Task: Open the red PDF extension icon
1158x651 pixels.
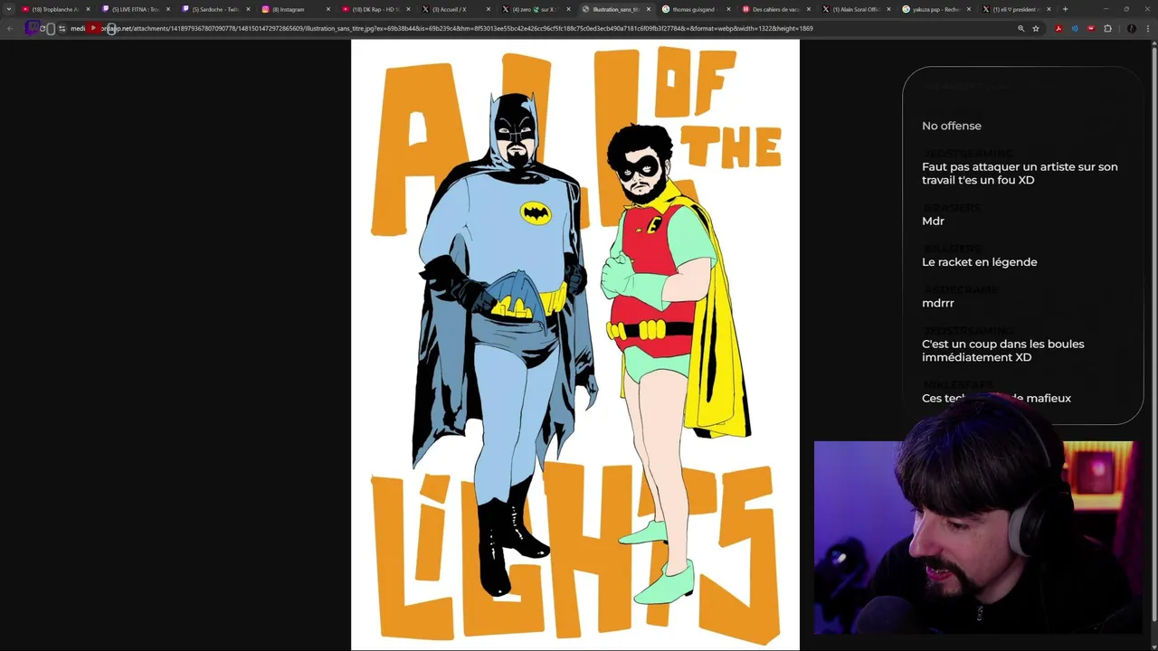Action: [1058, 28]
